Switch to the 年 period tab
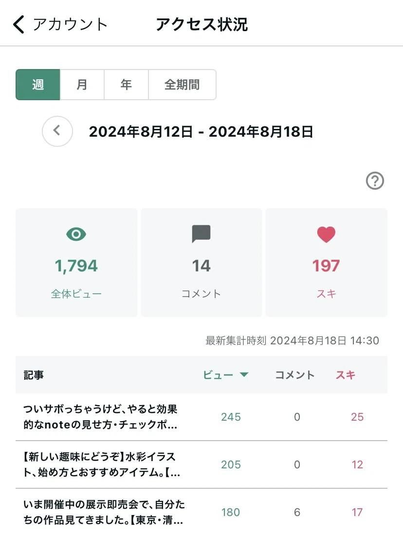This screenshot has width=403, height=534. coord(126,85)
